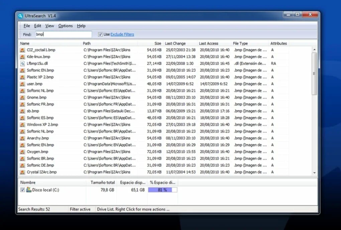Click the Search Results: 52 status text
Screen dimensions: 341x230
coord(34,209)
